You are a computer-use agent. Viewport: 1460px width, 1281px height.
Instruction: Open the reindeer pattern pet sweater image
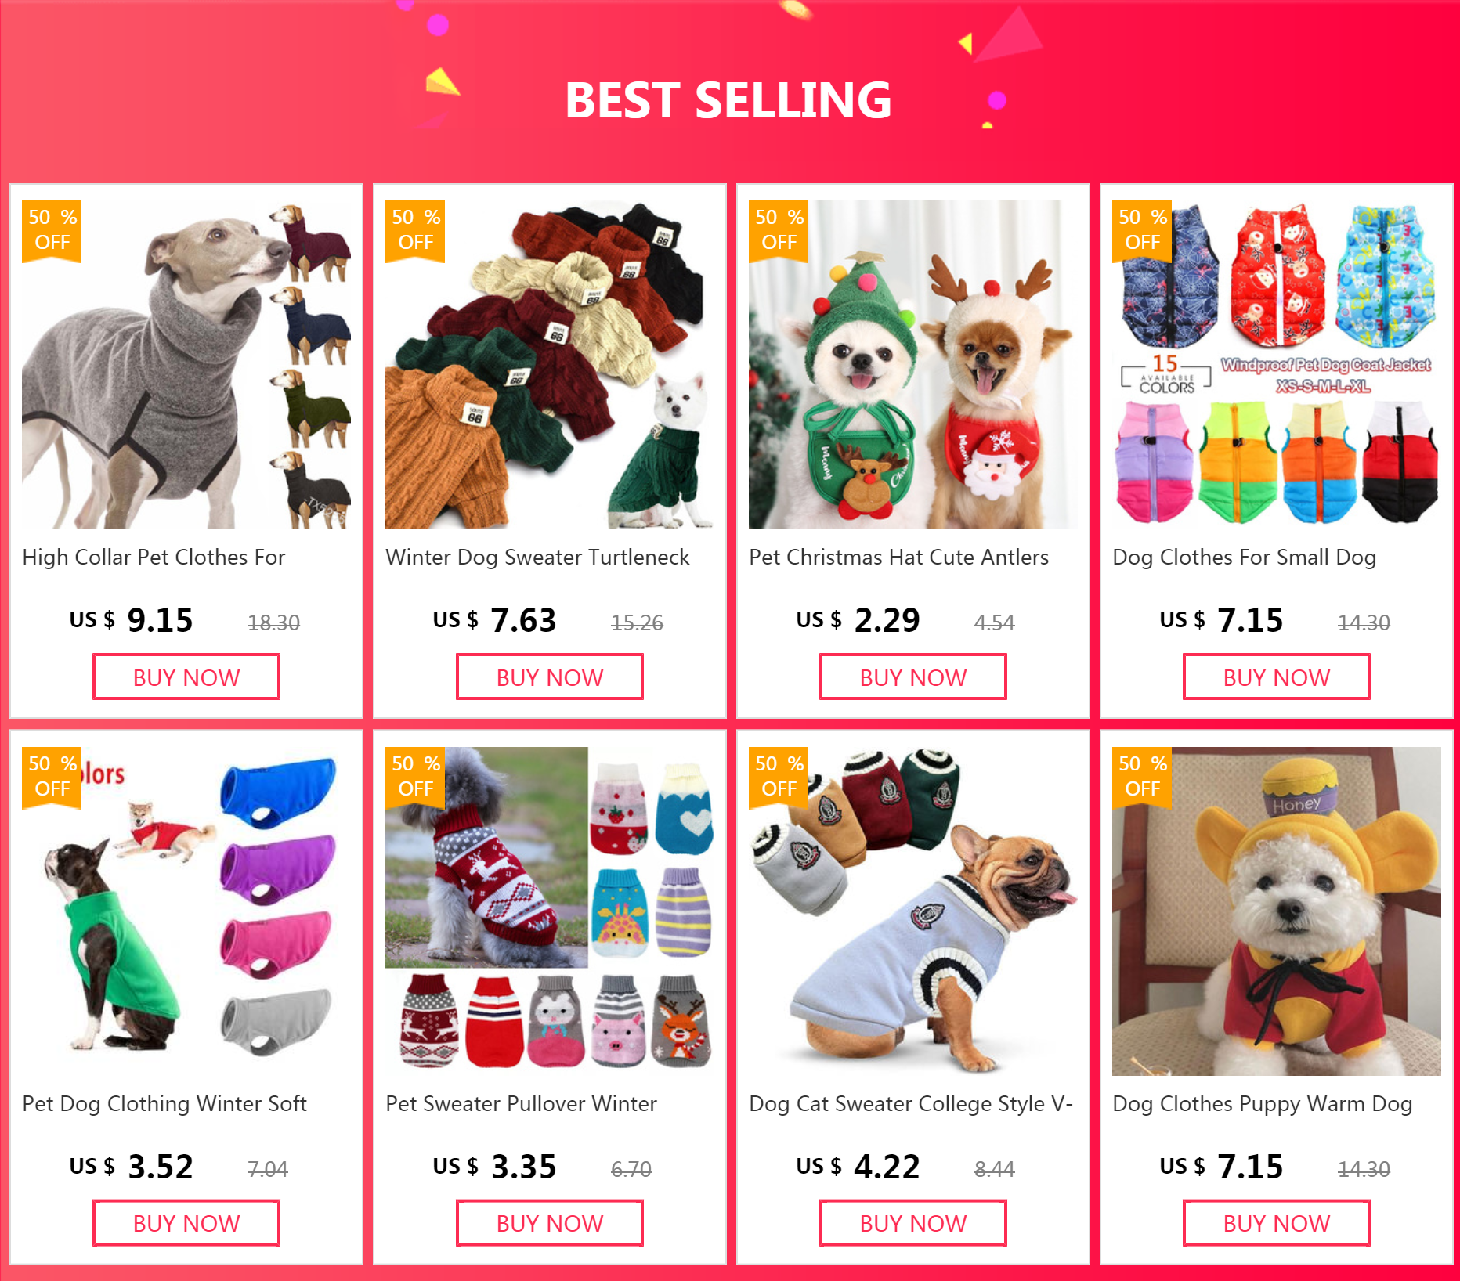(x=550, y=911)
